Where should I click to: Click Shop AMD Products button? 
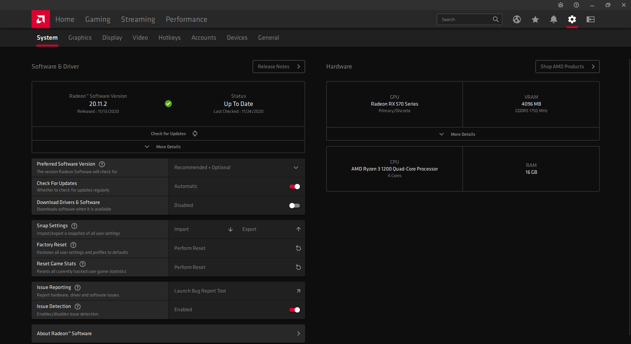[x=568, y=67]
